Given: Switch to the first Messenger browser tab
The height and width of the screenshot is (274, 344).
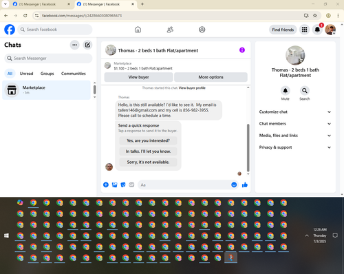Looking at the screenshot, I should click(x=42, y=4).
